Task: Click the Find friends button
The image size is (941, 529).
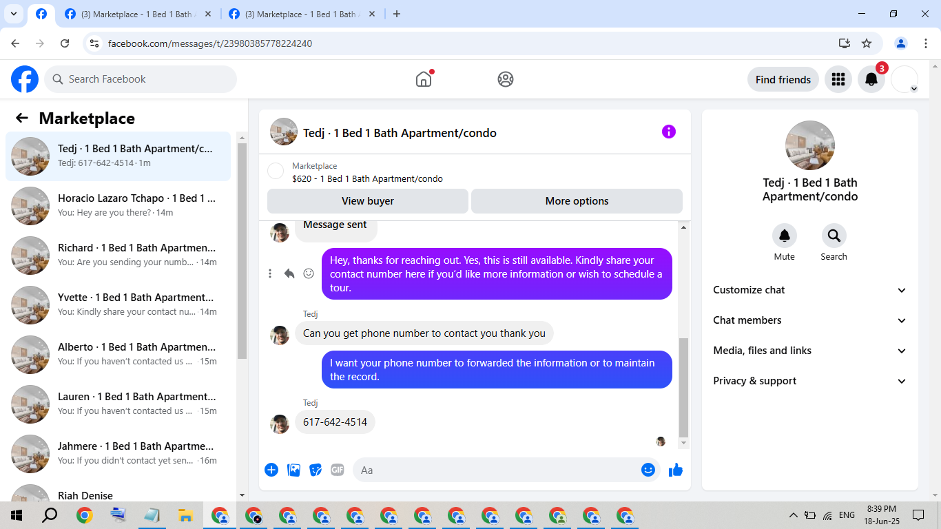Action: pyautogui.click(x=783, y=79)
